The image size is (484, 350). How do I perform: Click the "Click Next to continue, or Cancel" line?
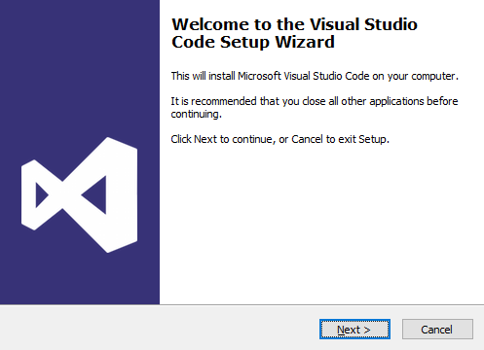[x=279, y=139]
